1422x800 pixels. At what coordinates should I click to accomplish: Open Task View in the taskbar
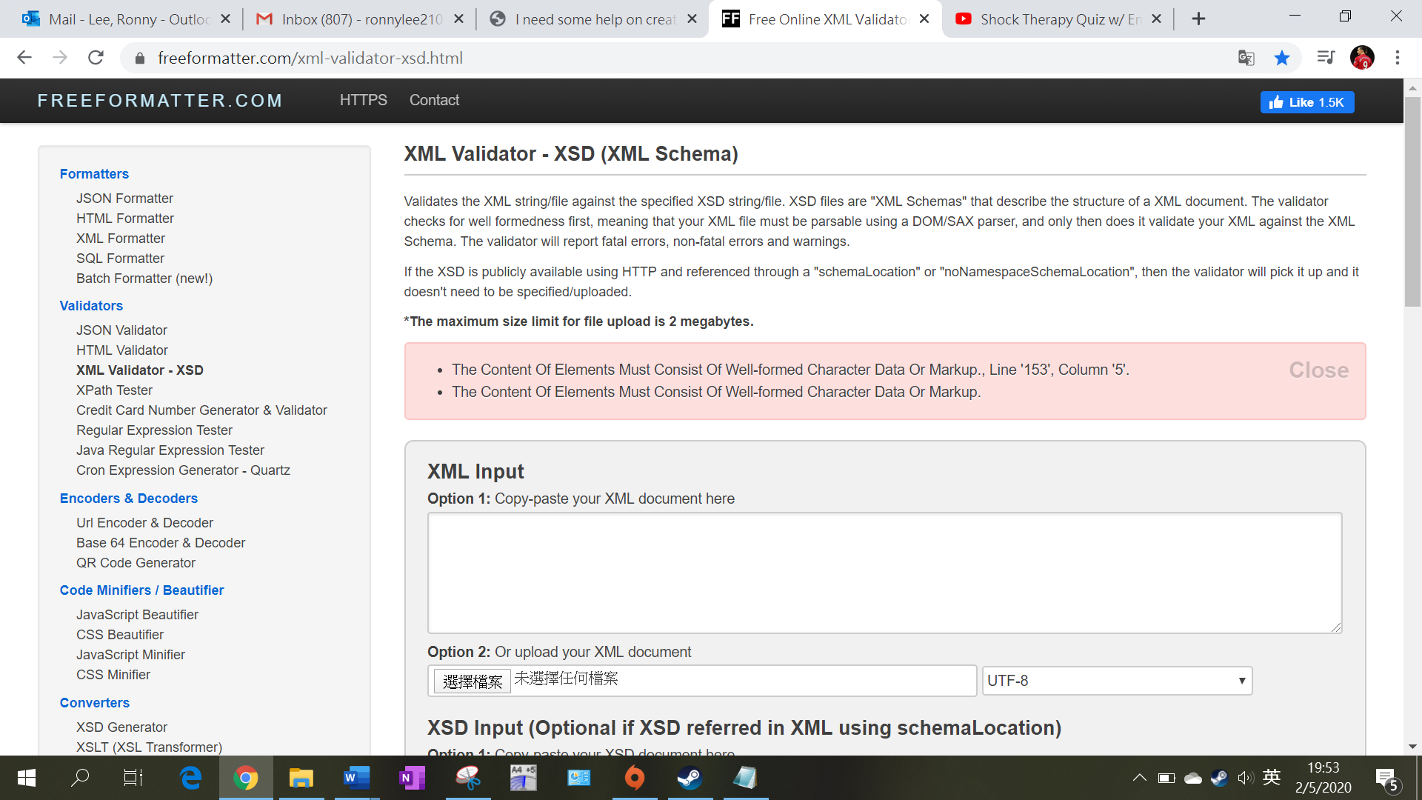[x=133, y=778]
